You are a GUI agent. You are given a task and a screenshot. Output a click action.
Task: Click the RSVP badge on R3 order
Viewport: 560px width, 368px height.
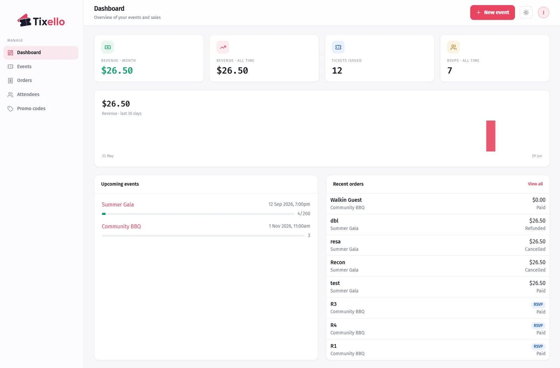538,304
